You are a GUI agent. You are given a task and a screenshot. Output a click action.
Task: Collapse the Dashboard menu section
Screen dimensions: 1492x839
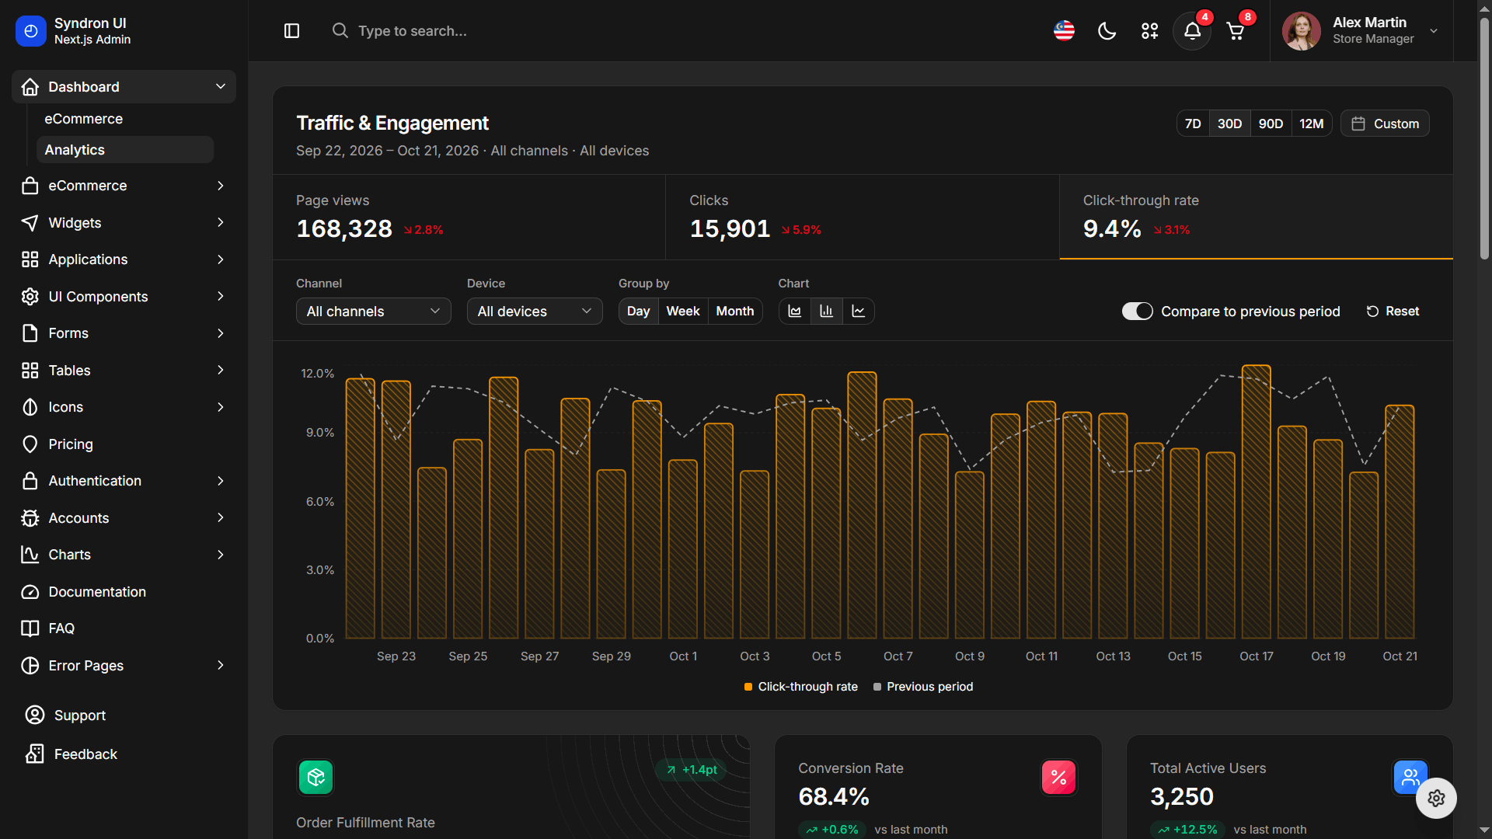tap(124, 87)
